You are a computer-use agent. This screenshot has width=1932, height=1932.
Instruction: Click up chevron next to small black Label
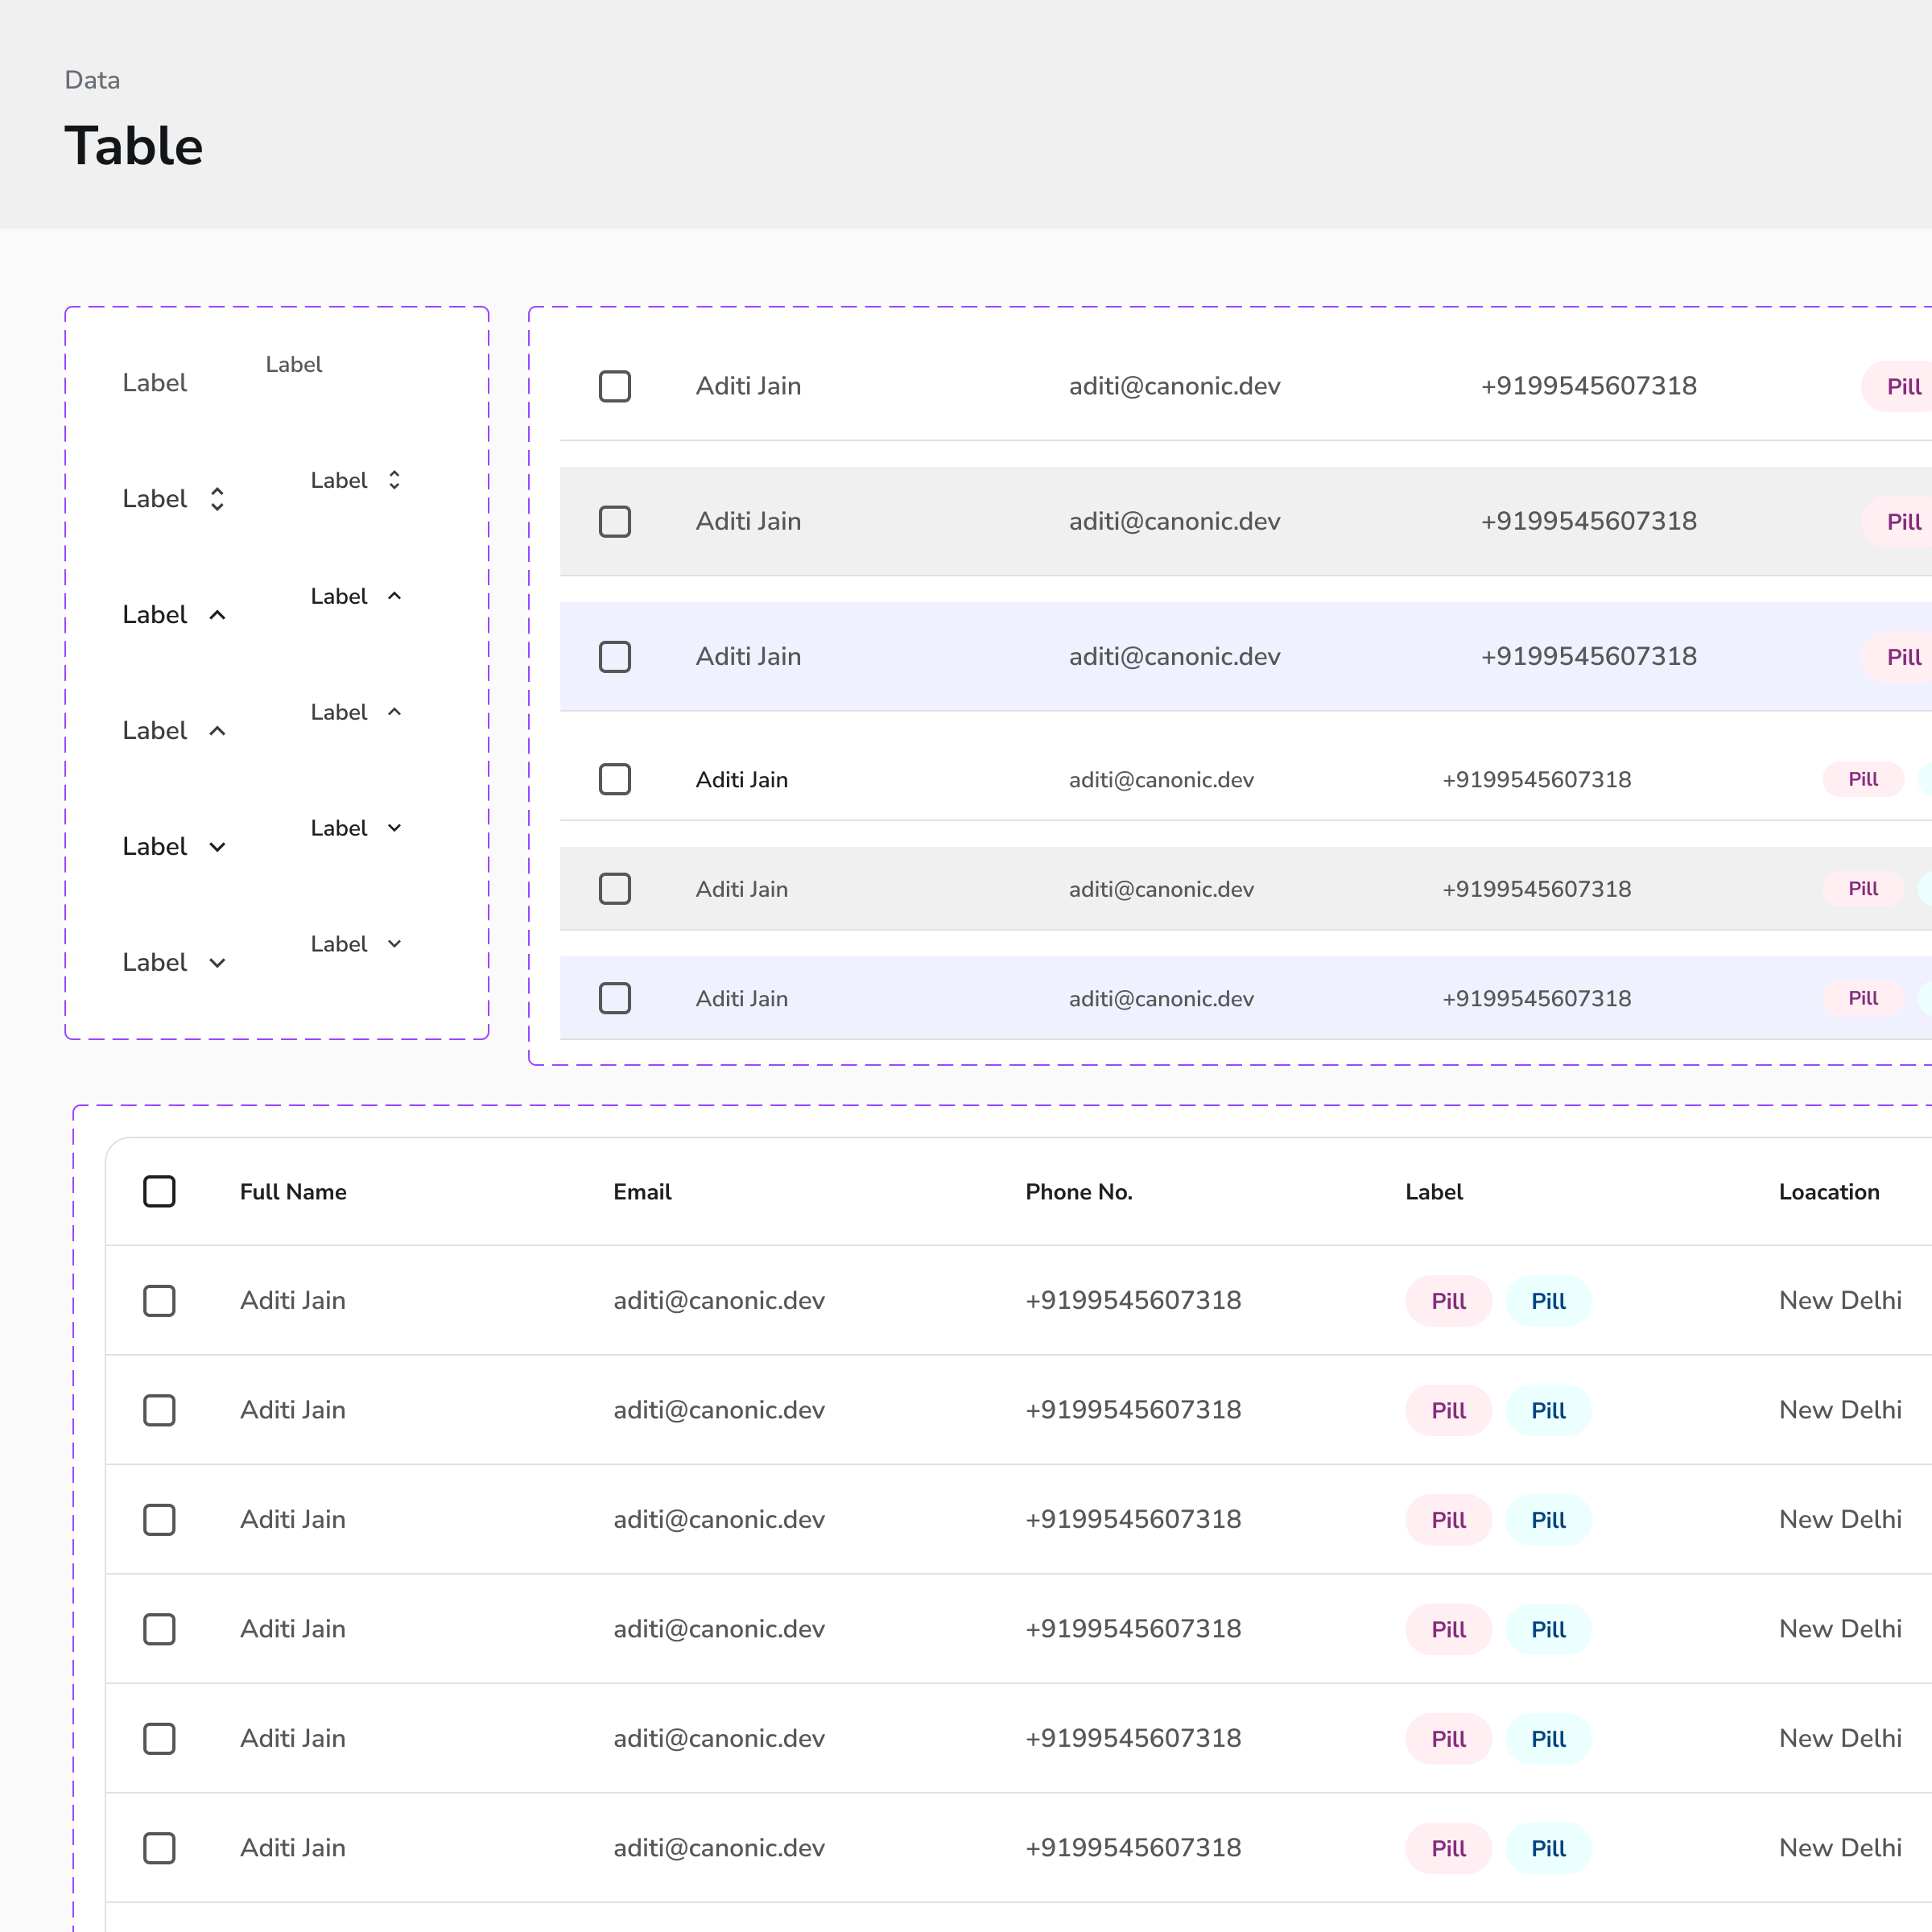pos(394,596)
